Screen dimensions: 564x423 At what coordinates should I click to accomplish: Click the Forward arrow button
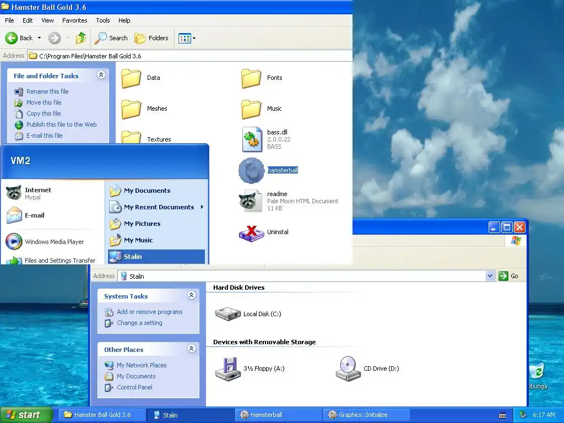[x=55, y=38]
